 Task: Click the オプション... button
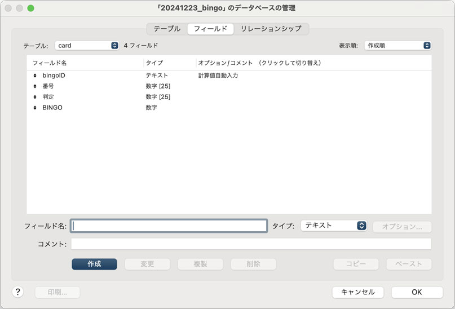(402, 227)
